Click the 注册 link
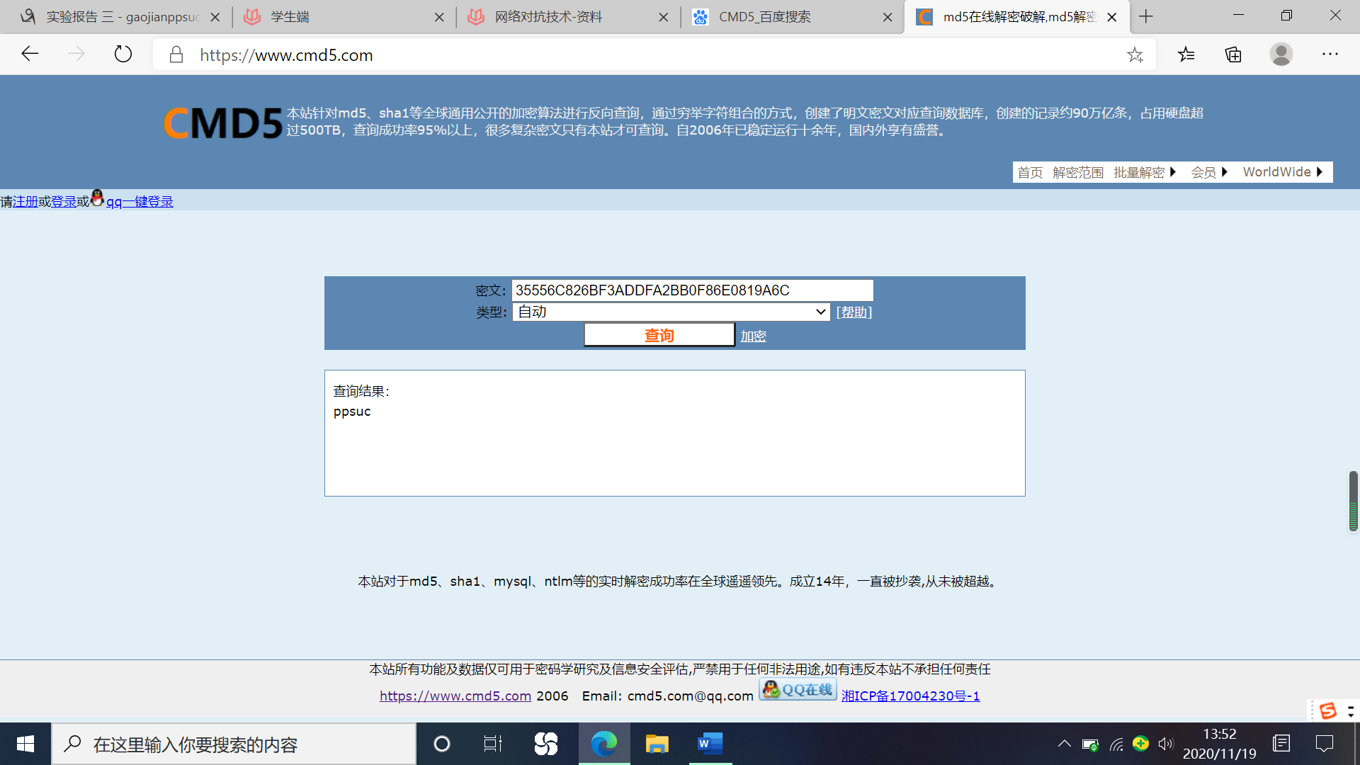 (x=25, y=202)
